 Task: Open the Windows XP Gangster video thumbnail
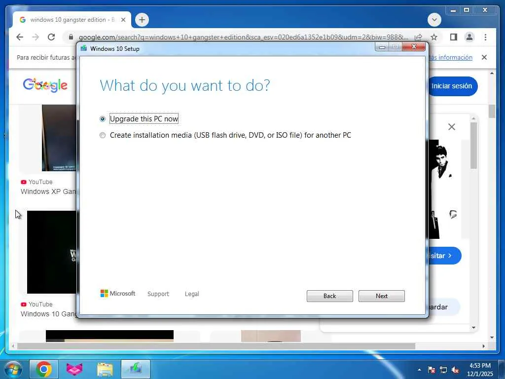point(59,138)
